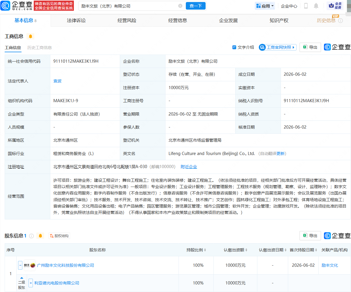Open related product 励丰文化 link
This screenshot has width=351, height=292.
[330, 265]
